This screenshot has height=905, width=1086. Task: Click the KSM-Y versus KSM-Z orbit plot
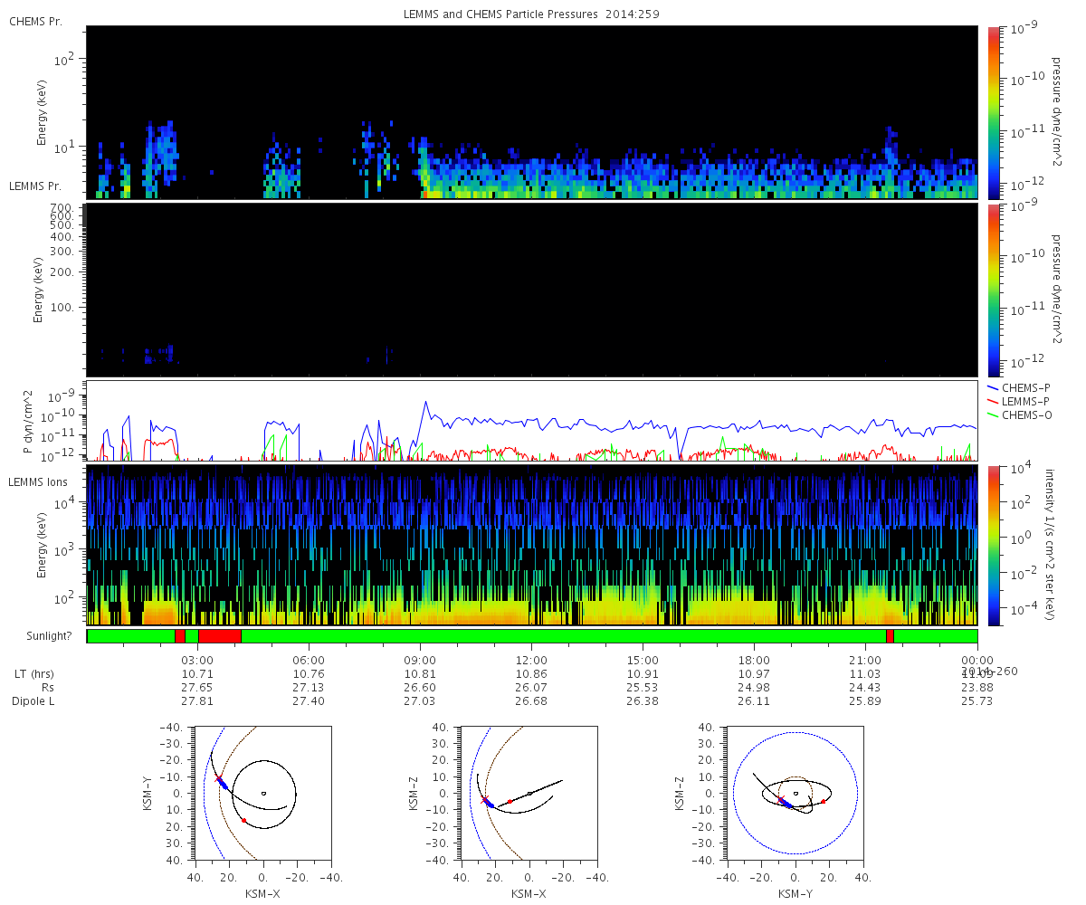coord(795,793)
